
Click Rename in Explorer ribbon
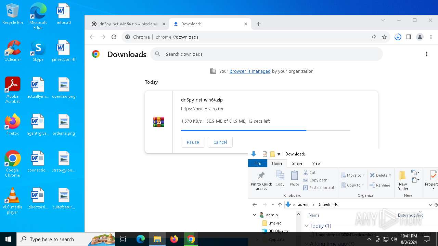click(x=380, y=185)
